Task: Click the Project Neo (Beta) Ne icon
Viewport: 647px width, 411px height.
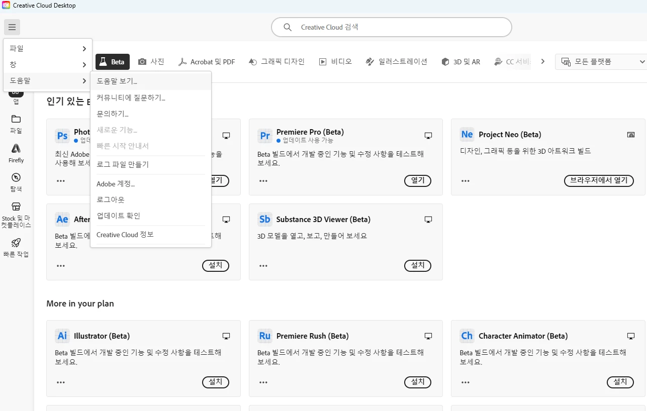Action: 467,134
